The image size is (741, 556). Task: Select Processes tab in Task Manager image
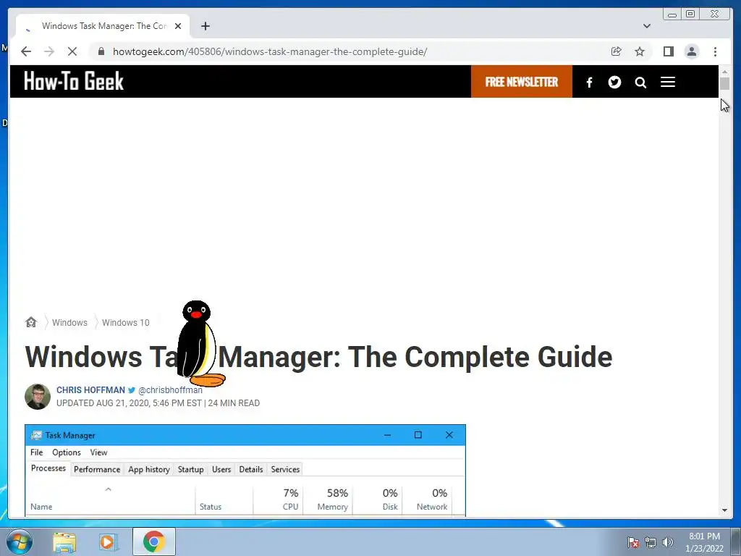tap(48, 468)
